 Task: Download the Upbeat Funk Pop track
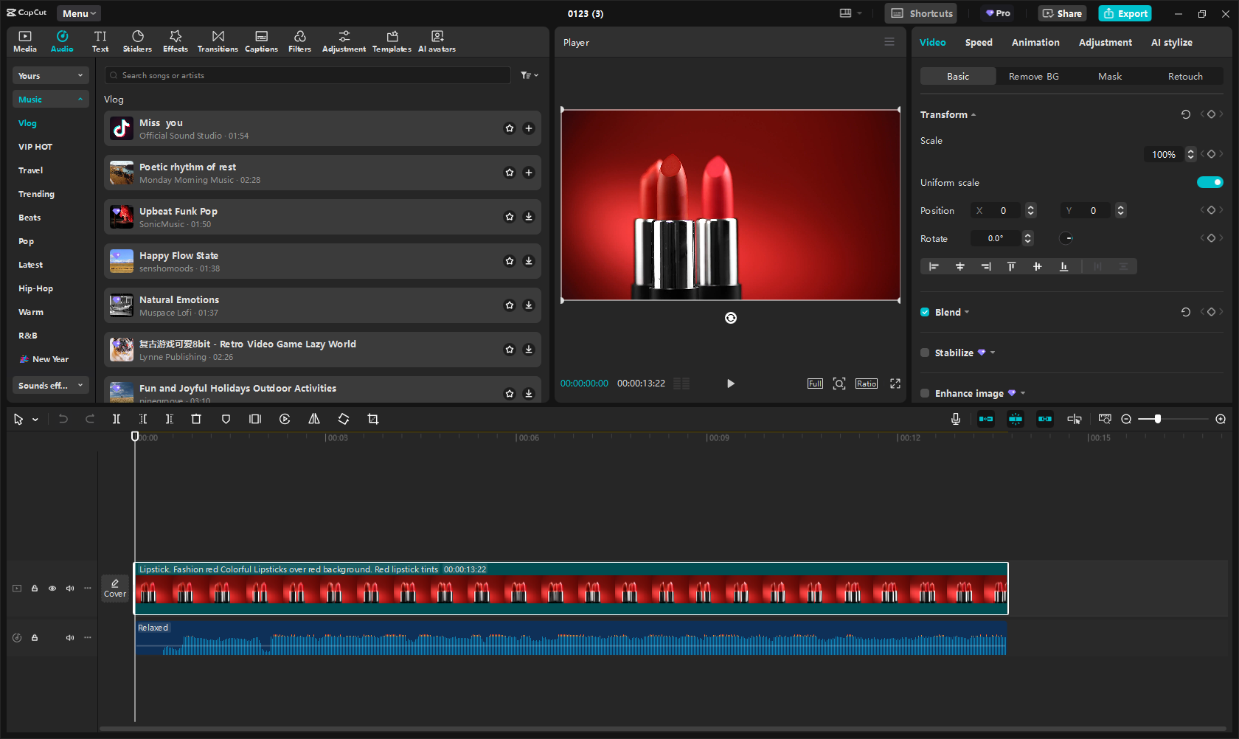click(x=529, y=217)
